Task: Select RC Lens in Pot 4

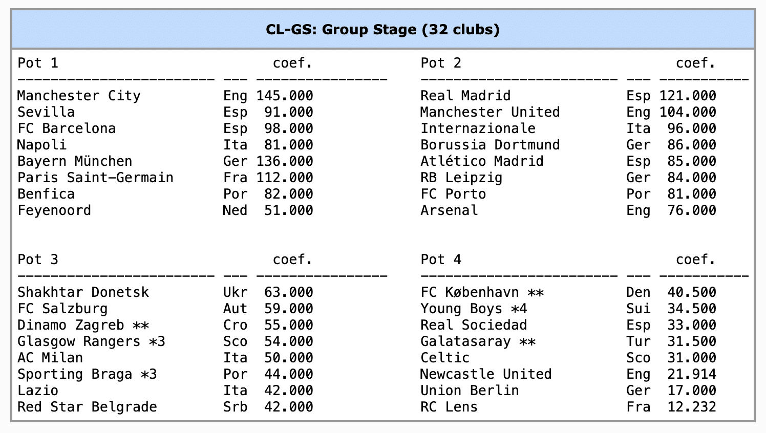Action: tap(449, 407)
